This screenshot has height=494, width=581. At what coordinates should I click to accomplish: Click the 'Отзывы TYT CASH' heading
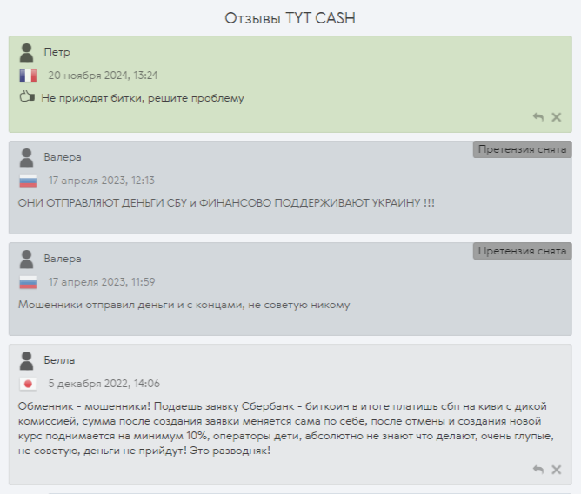290,18
